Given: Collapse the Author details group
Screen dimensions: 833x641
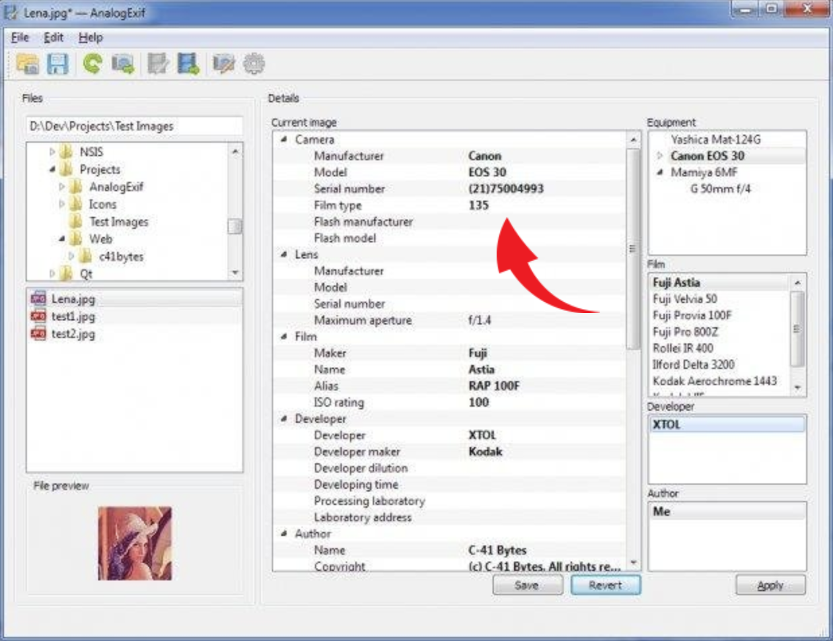Looking at the screenshot, I should click(283, 534).
